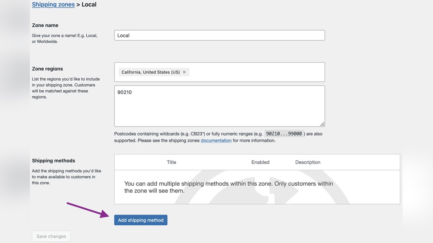Click the Enabled column header
Viewport: 433px width, 243px height.
260,162
